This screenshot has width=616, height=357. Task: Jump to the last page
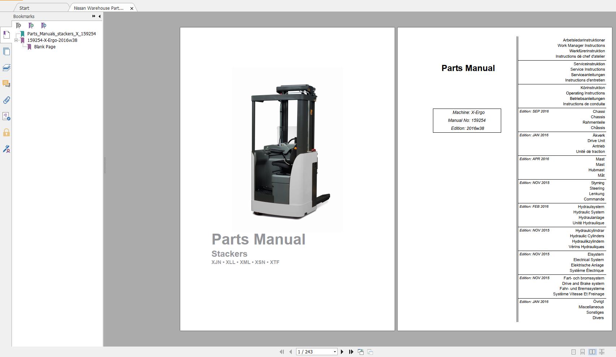pyautogui.click(x=351, y=352)
